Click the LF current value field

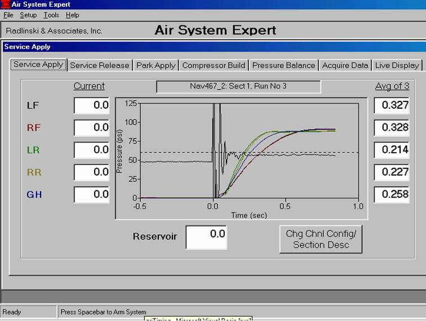(x=92, y=105)
